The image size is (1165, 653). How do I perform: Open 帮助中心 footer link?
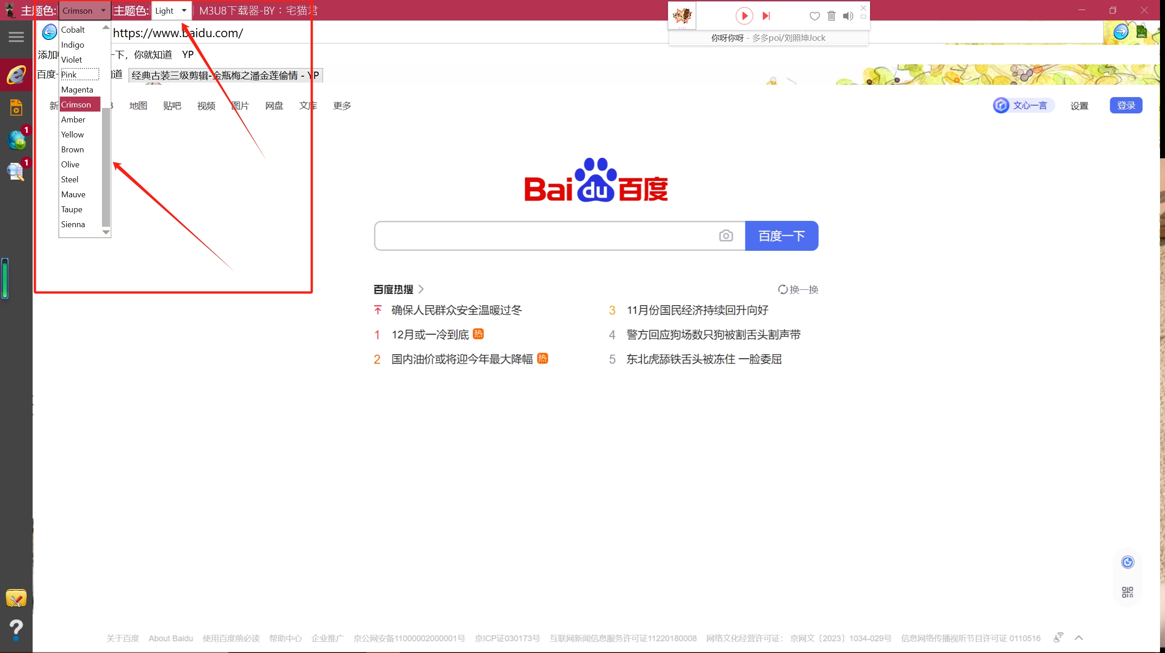pyautogui.click(x=285, y=638)
